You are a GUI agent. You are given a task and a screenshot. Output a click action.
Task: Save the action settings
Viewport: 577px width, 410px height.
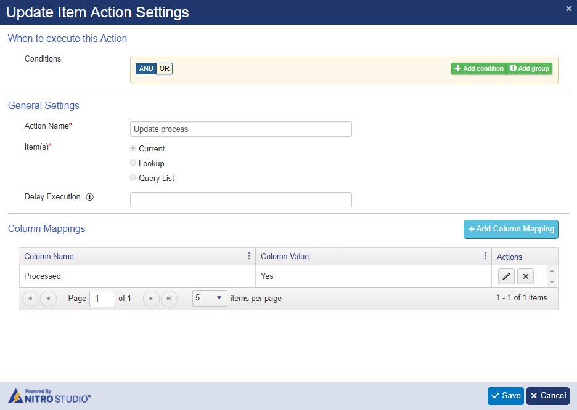point(505,396)
